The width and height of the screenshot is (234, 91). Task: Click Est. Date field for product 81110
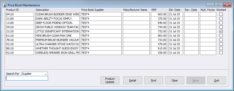pyautogui.click(x=176, y=53)
